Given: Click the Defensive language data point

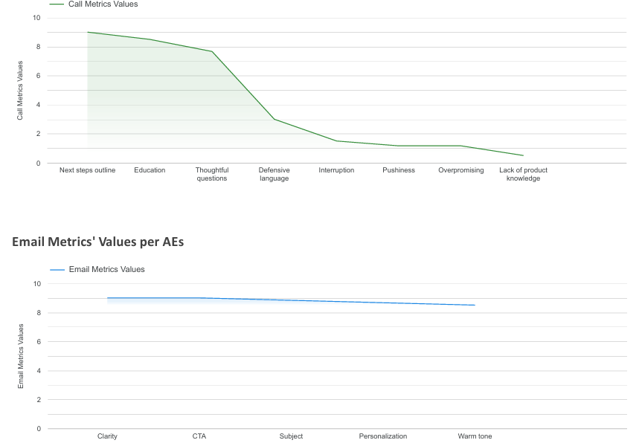Looking at the screenshot, I should (274, 119).
